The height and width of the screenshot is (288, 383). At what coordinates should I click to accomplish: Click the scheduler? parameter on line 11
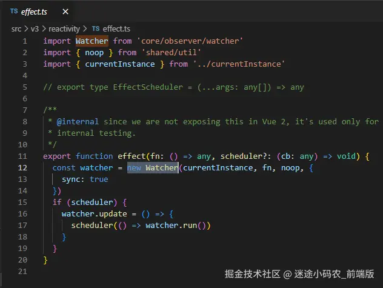pos(244,156)
